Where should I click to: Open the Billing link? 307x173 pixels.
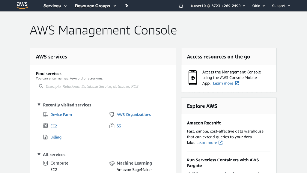56,137
